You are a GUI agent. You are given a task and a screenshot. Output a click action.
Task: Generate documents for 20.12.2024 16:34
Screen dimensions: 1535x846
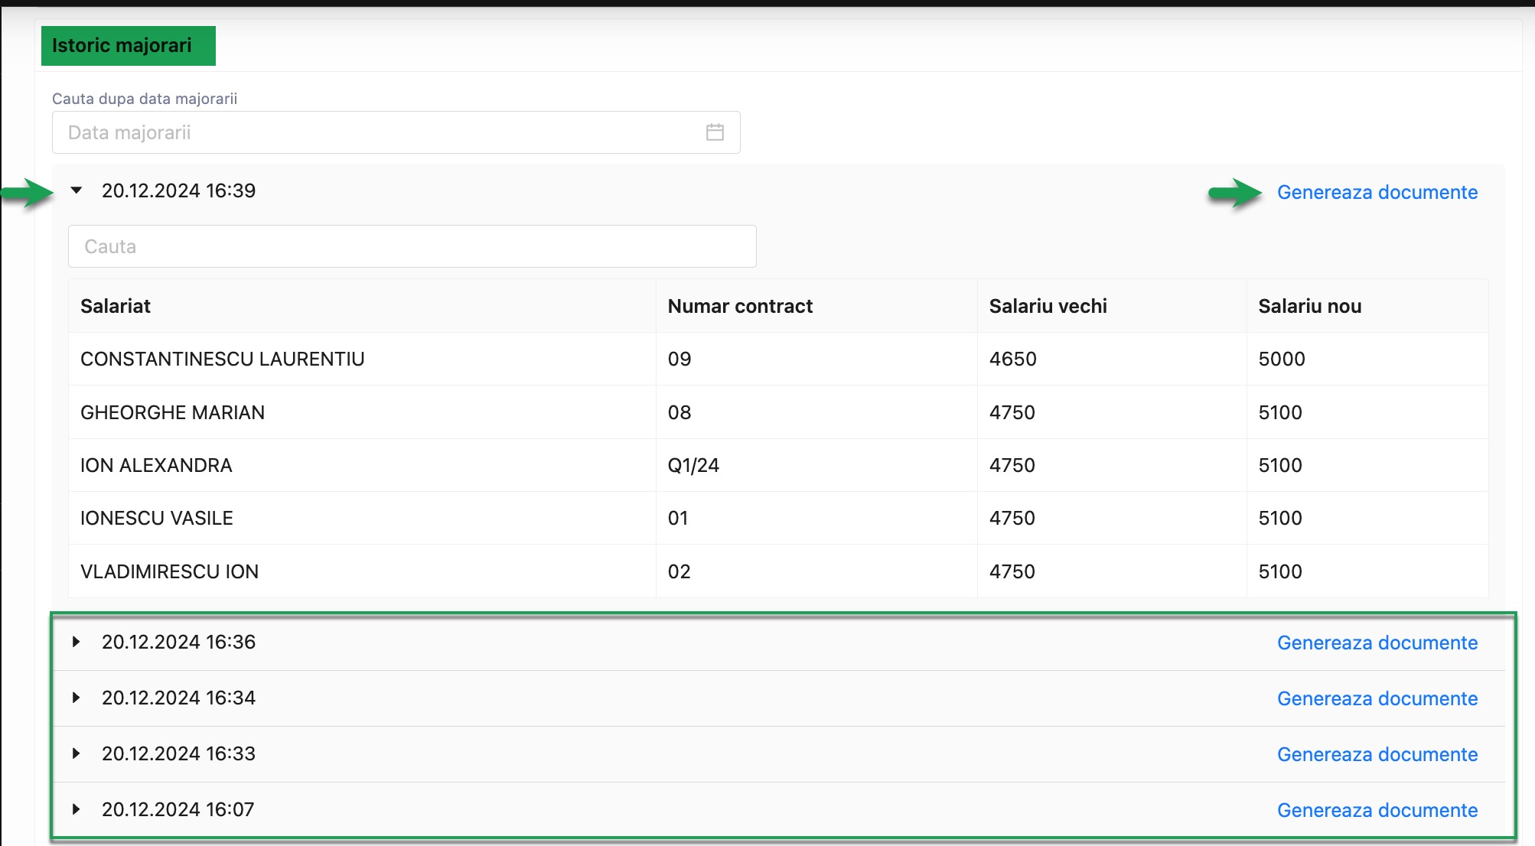coord(1377,698)
